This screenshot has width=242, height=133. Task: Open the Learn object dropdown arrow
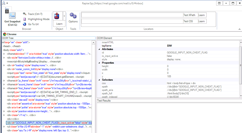[64, 16]
